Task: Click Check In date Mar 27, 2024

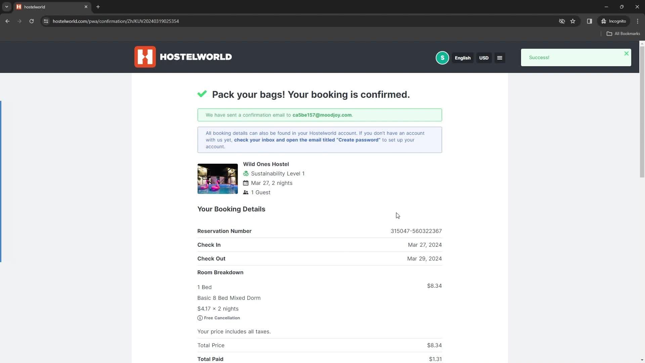Action: pos(425,245)
